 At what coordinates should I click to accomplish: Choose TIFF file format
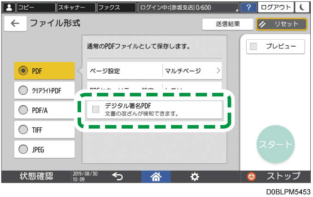(45, 130)
